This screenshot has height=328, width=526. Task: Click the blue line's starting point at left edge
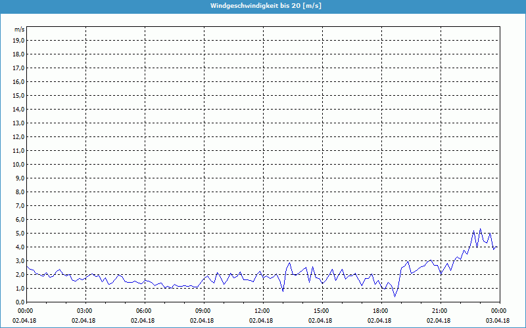pos(27,266)
